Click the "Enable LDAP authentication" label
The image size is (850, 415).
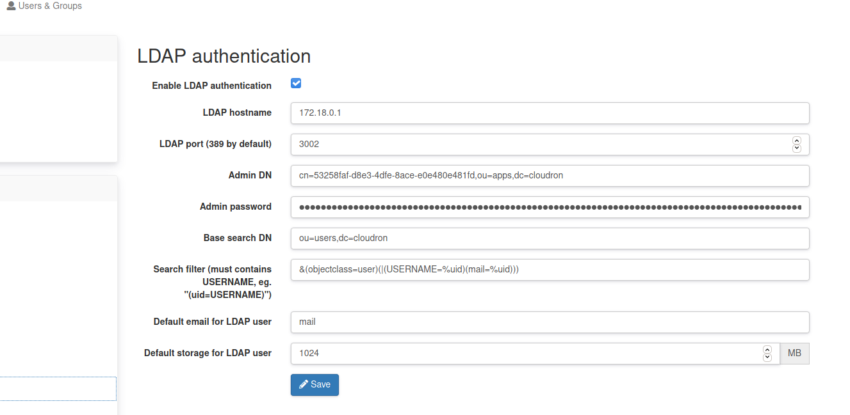coord(211,86)
